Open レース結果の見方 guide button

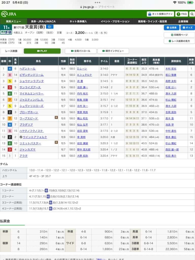tap(179, 41)
